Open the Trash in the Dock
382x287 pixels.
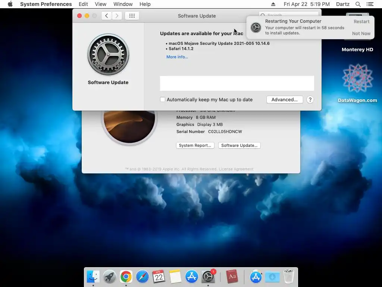289,277
